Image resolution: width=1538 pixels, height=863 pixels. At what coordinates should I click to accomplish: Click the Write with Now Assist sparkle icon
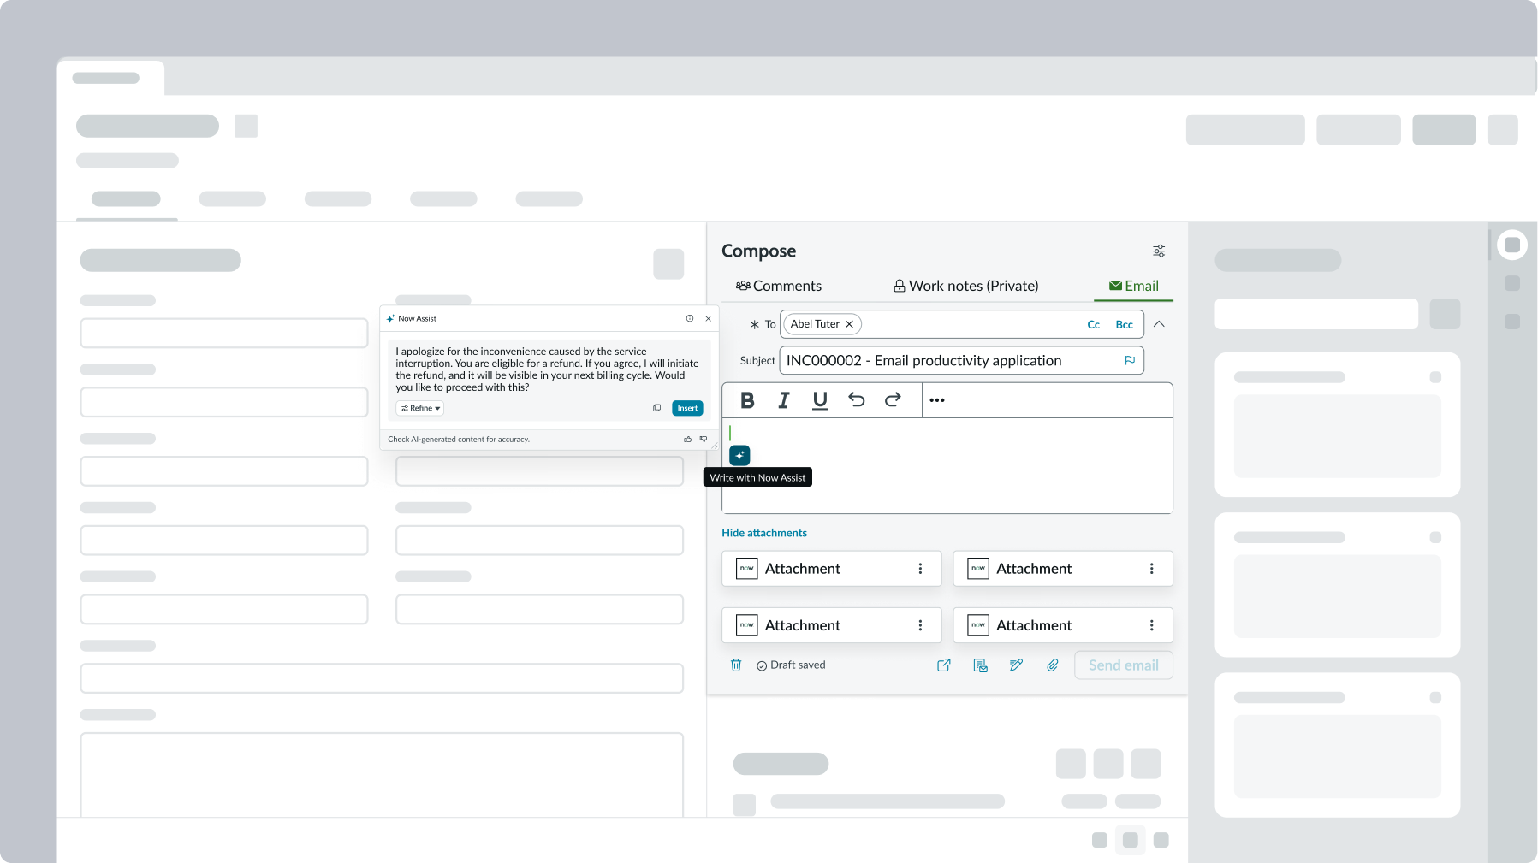(x=739, y=455)
